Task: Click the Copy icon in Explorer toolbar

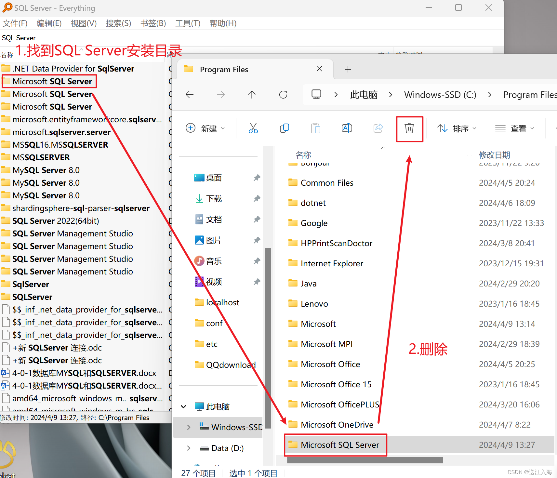Action: coord(284,128)
